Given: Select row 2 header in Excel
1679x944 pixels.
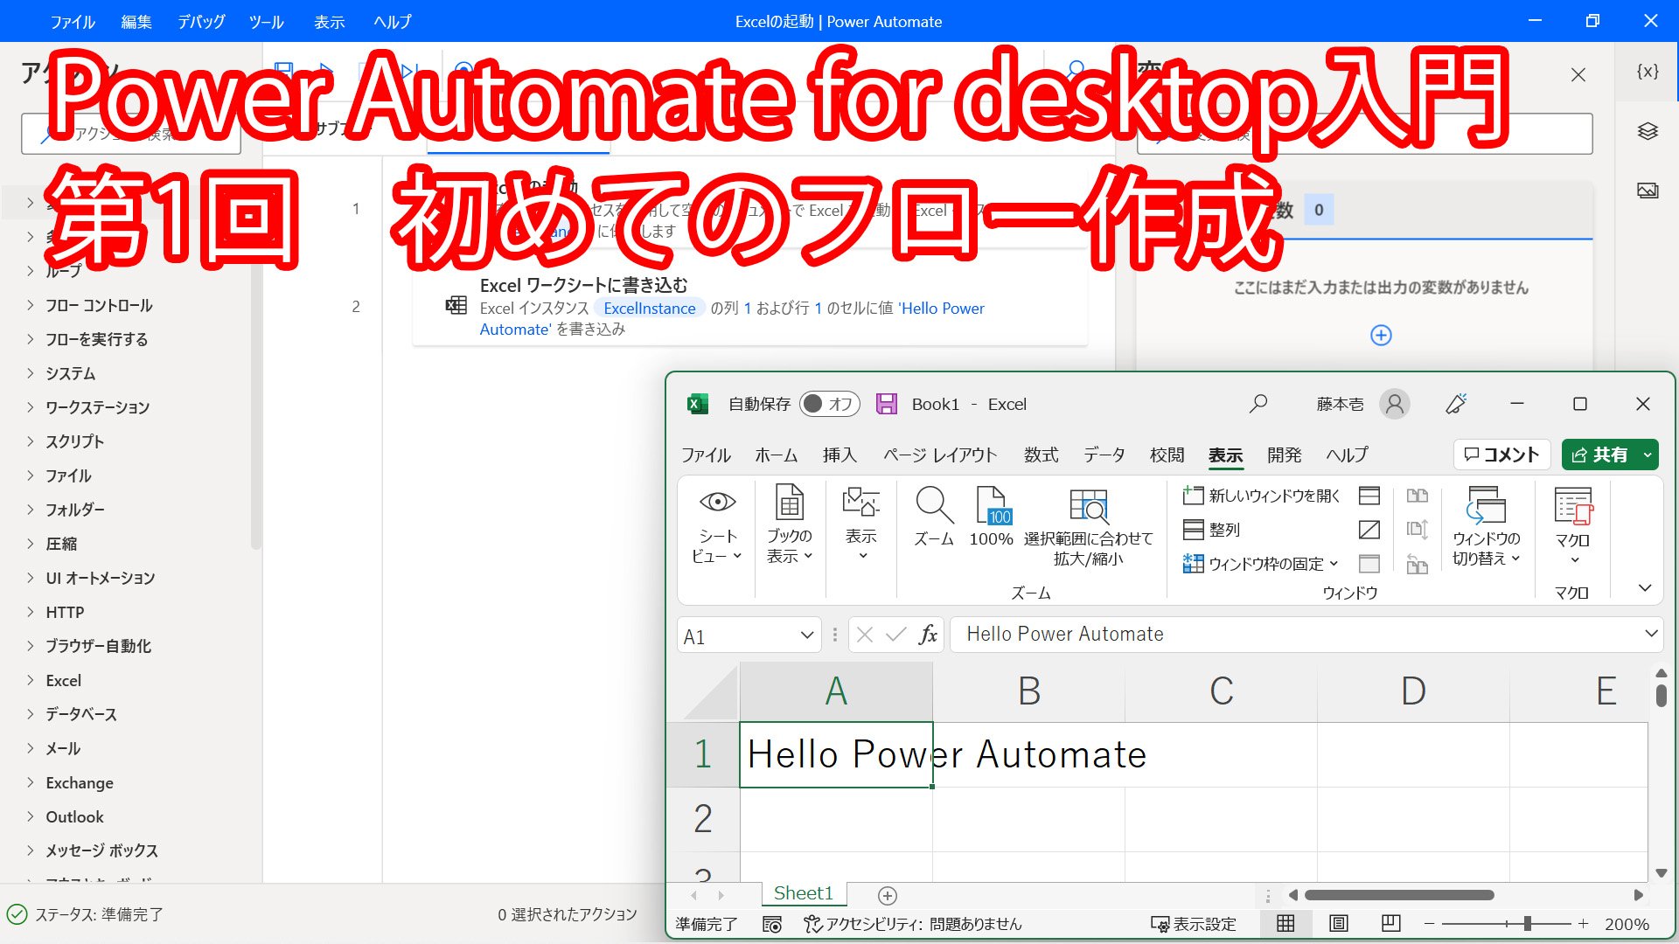Looking at the screenshot, I should click(703, 819).
